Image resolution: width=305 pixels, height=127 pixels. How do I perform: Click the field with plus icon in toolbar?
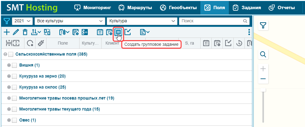[85, 32]
